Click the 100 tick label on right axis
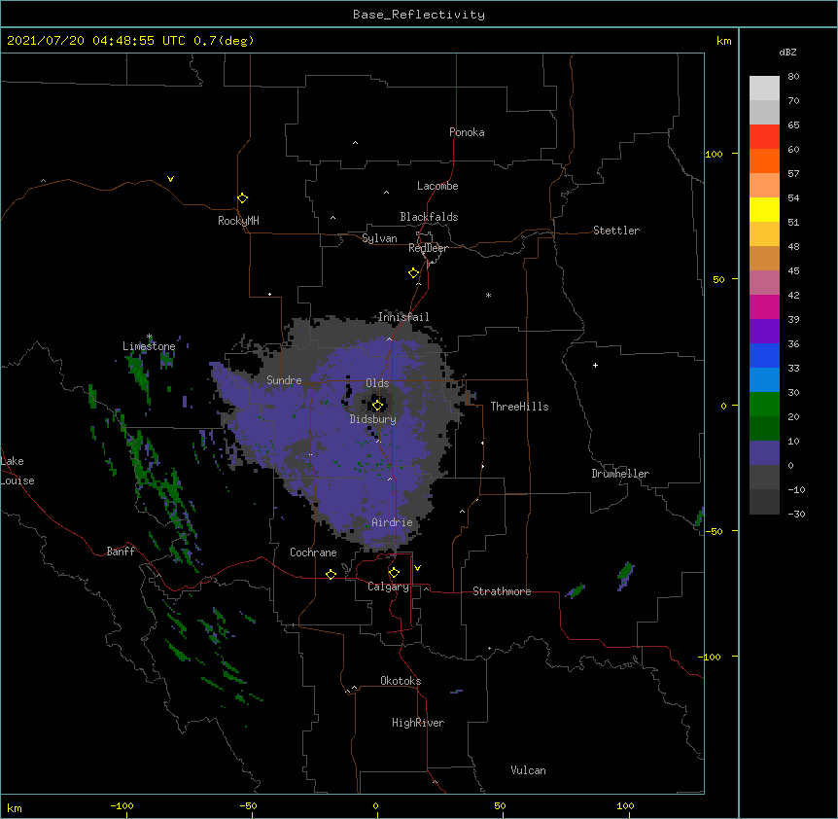Image resolution: width=838 pixels, height=819 pixels. click(x=714, y=154)
